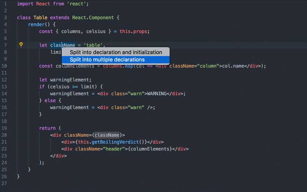Image resolution: width=307 pixels, height=192 pixels.
Task: Click the 'Table' class name
Action: [40, 18]
